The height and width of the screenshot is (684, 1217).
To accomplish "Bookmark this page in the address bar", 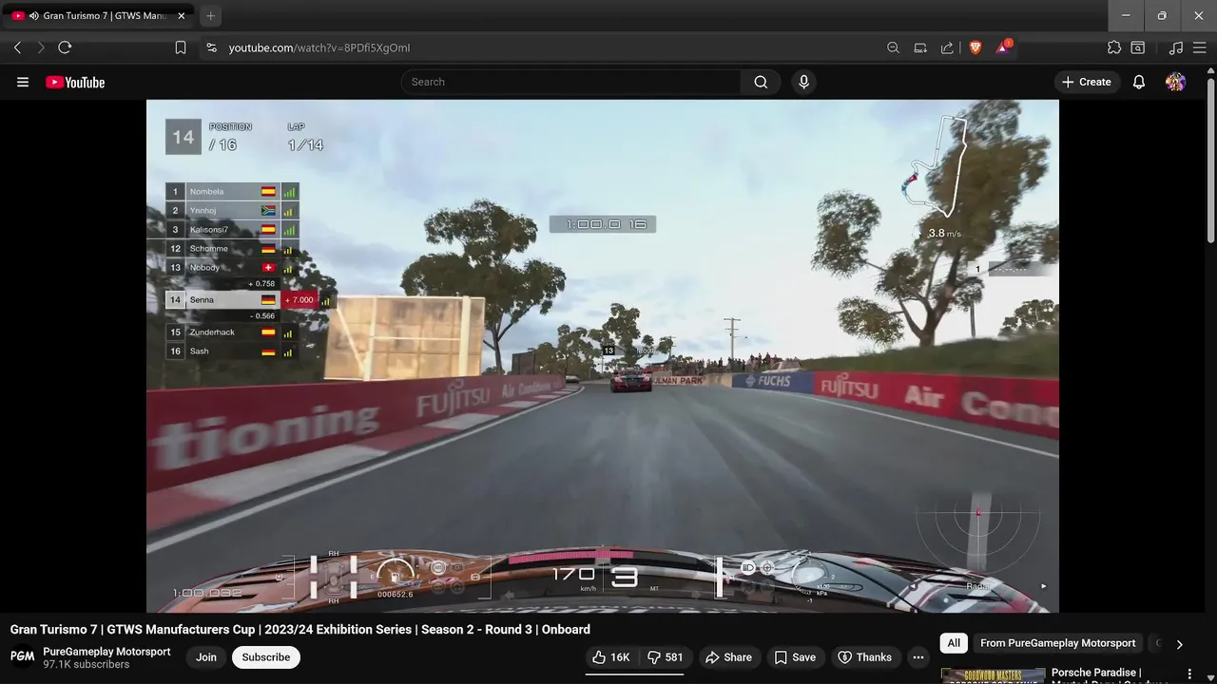I will pyautogui.click(x=181, y=47).
